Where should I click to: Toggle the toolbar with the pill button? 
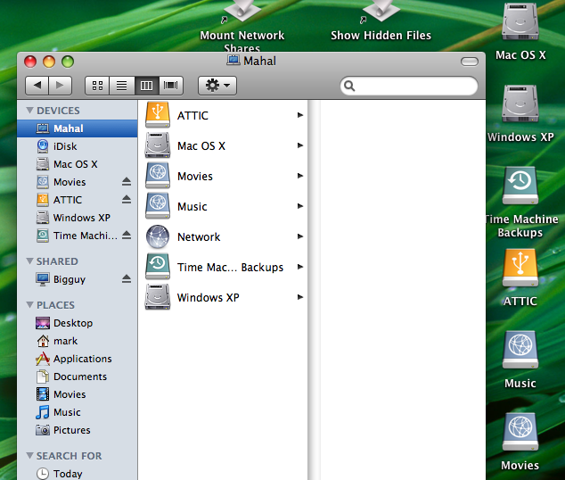coord(469,62)
